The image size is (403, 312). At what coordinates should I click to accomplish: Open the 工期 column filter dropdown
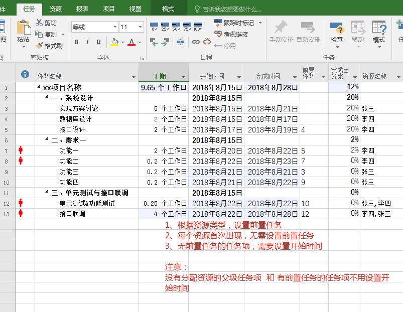click(183, 77)
